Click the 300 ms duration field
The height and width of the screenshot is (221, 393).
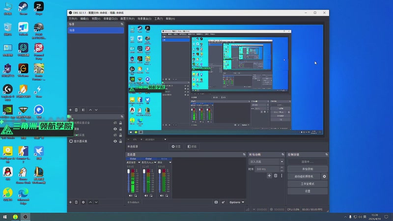267,169
